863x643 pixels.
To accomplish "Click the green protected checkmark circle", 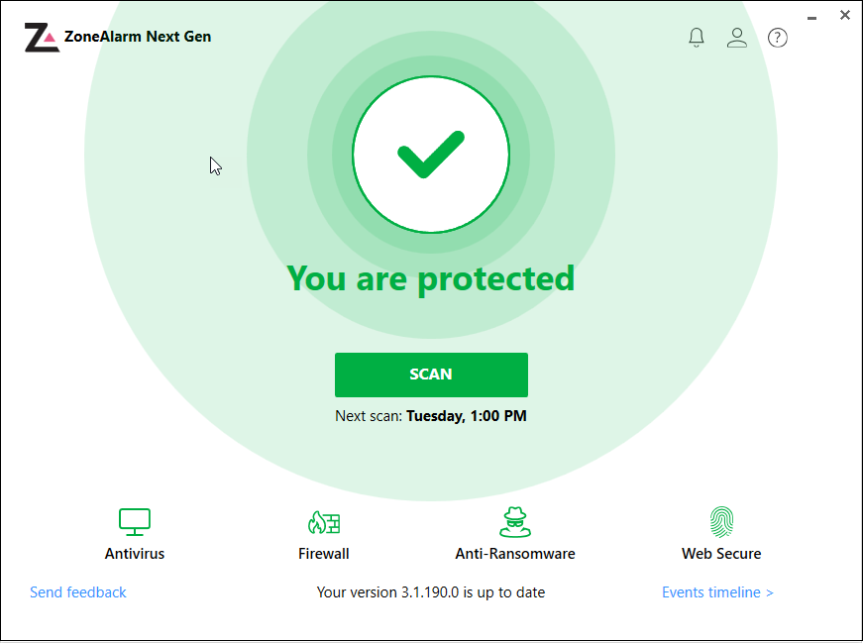I will pos(431,155).
